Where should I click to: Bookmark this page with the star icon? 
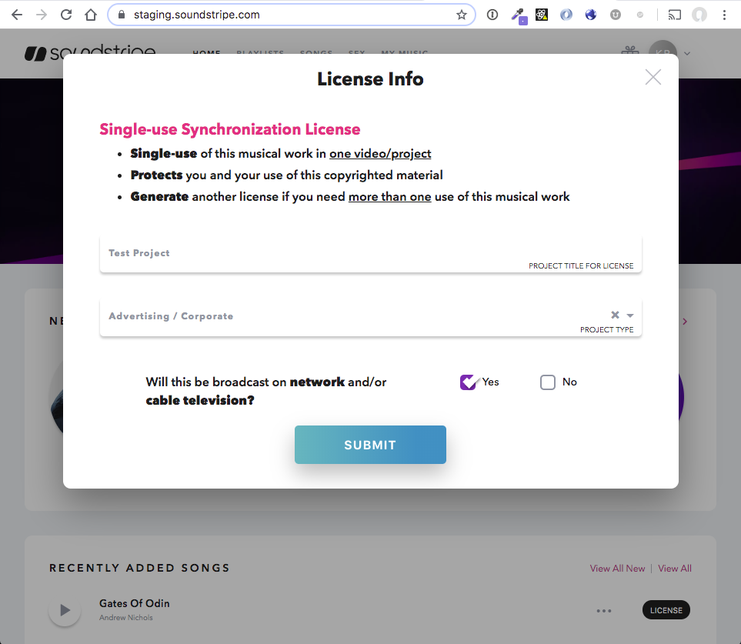(461, 15)
